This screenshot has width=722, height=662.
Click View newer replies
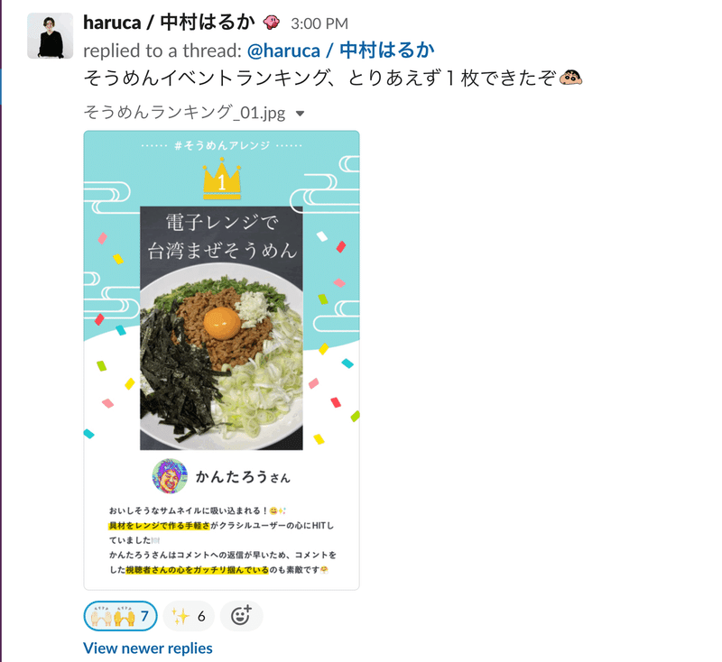click(x=148, y=648)
